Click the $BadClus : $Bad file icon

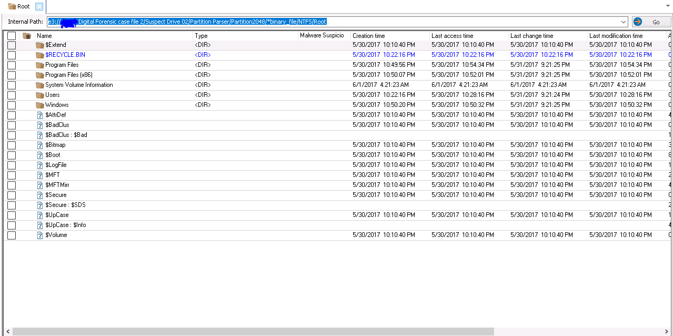click(40, 135)
